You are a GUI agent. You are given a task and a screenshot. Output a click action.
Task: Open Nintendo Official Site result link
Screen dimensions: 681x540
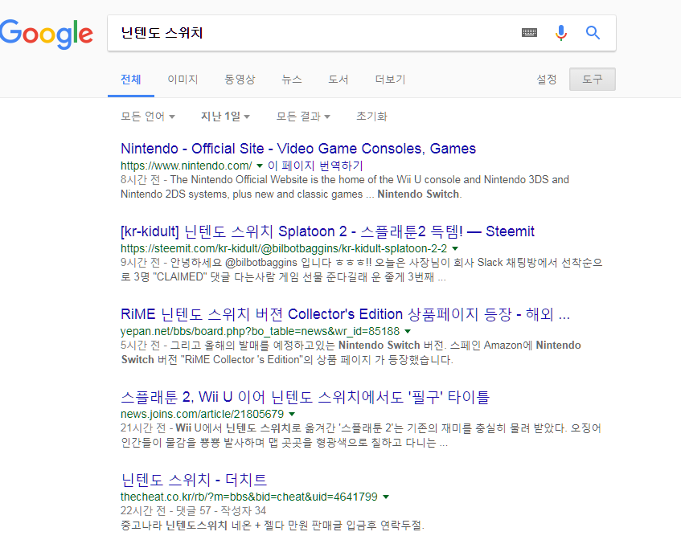[298, 149]
